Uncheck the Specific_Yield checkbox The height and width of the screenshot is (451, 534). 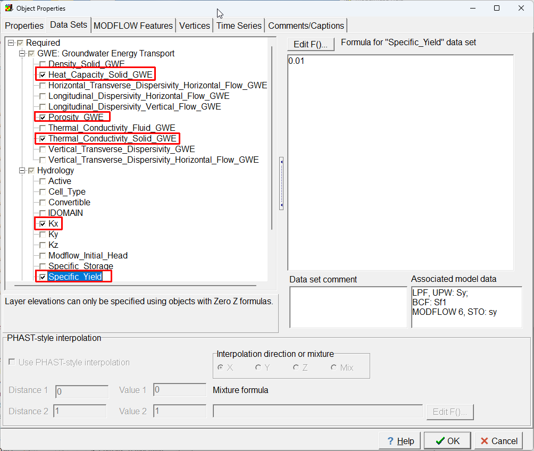(x=43, y=277)
